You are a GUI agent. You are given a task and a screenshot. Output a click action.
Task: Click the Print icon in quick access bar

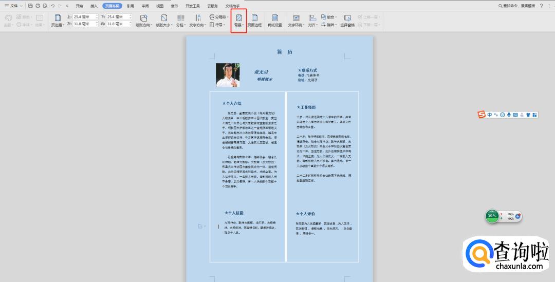38,6
